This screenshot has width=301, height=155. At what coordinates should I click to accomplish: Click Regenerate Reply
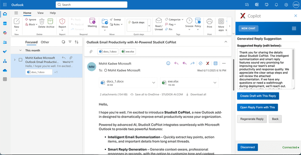coord(252,119)
